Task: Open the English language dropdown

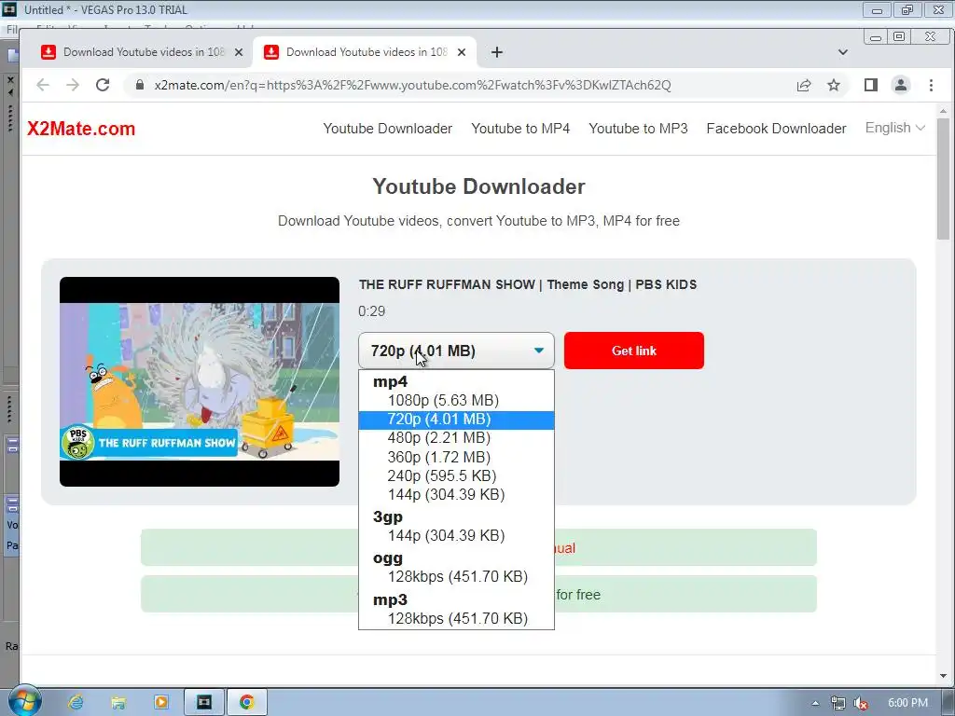Action: click(894, 128)
